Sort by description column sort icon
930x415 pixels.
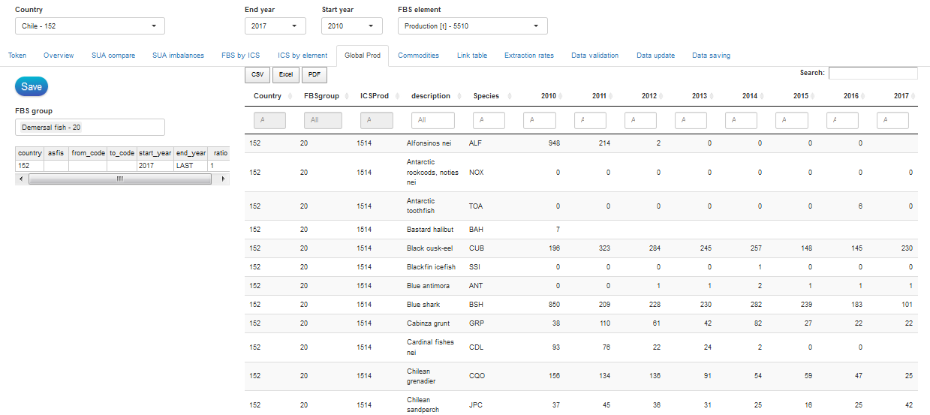(x=458, y=96)
